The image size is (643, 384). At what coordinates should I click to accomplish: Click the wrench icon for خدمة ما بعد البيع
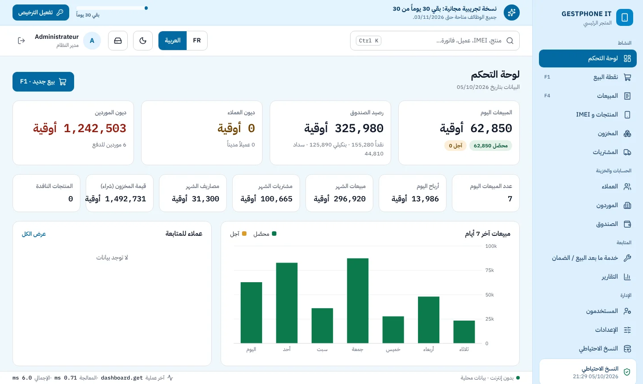point(627,258)
